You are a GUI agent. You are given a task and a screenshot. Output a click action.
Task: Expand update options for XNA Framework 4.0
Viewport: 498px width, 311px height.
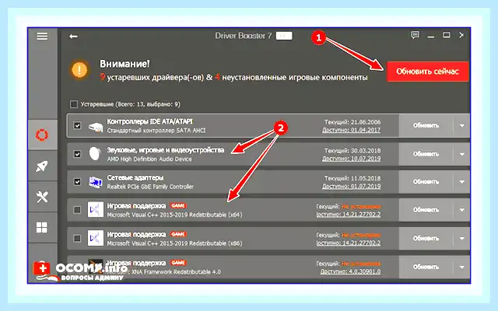[x=462, y=267]
